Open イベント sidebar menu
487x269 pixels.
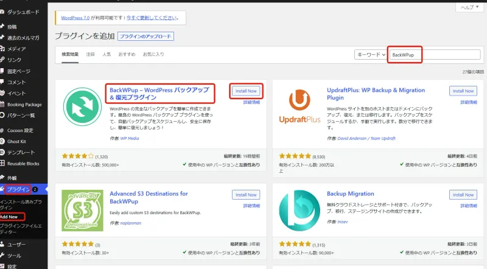pos(16,94)
